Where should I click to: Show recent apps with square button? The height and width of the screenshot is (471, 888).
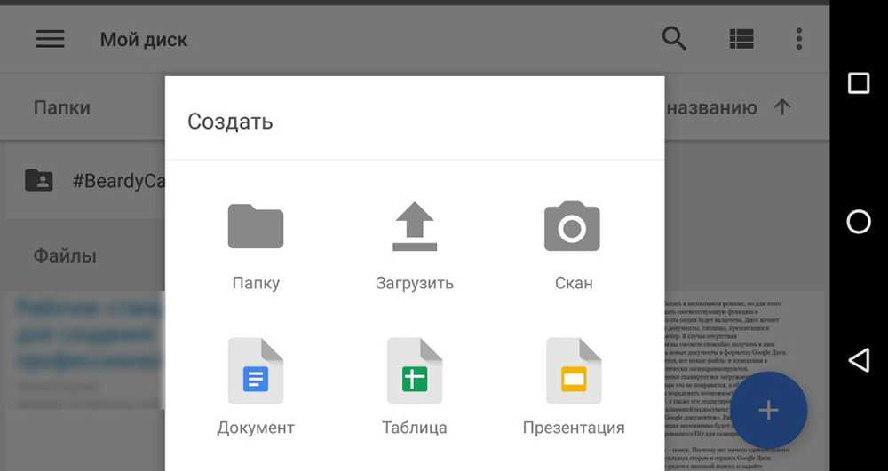pos(859,83)
